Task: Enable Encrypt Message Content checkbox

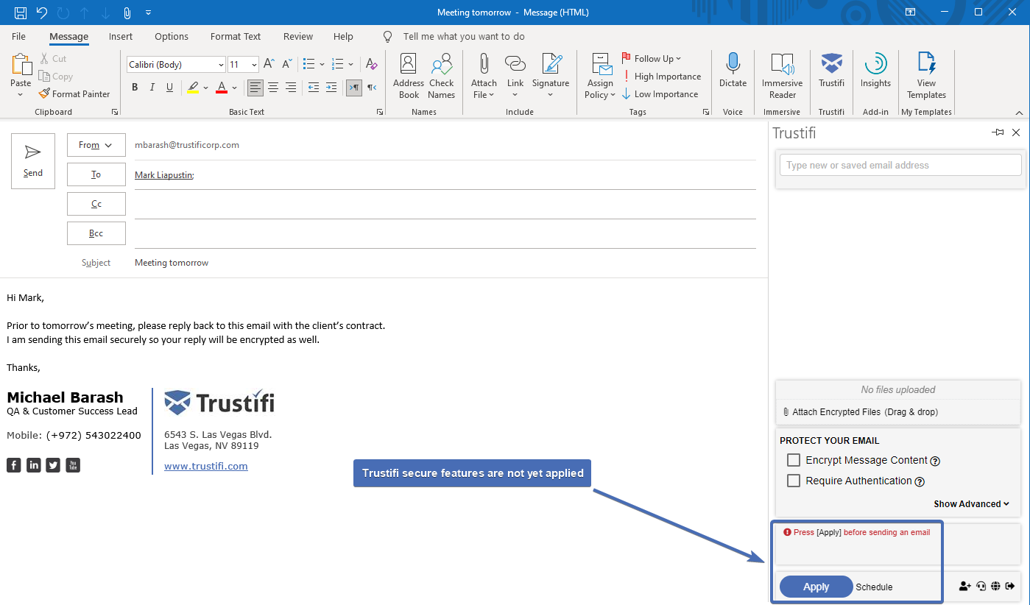Action: (x=794, y=460)
